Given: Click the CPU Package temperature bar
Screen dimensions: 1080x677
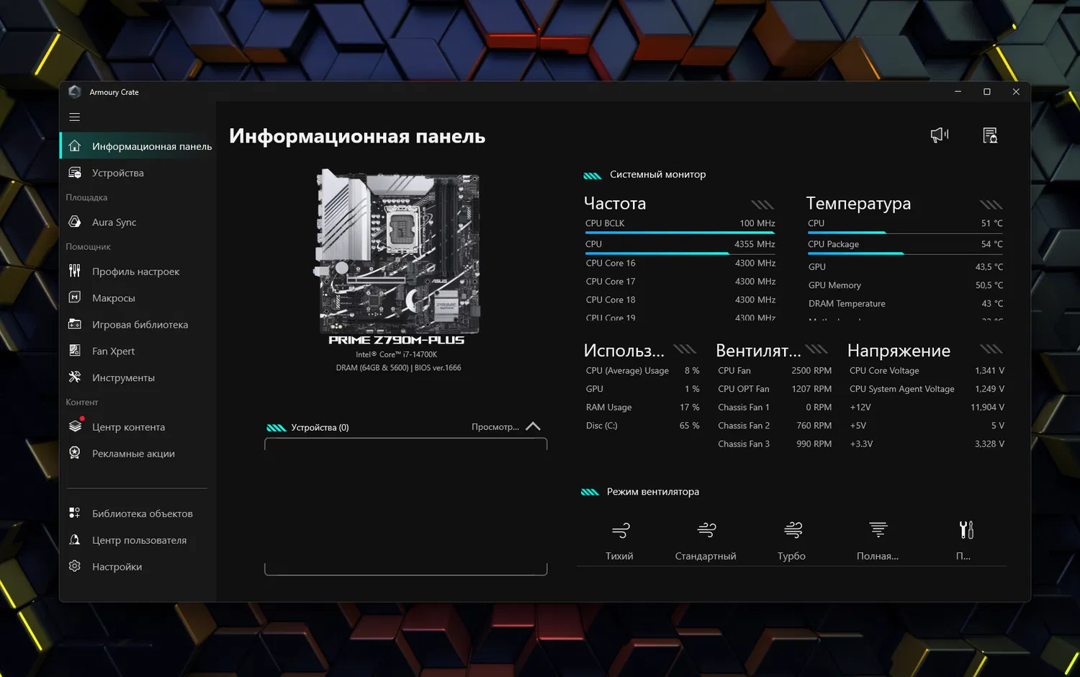Looking at the screenshot, I should tap(905, 254).
